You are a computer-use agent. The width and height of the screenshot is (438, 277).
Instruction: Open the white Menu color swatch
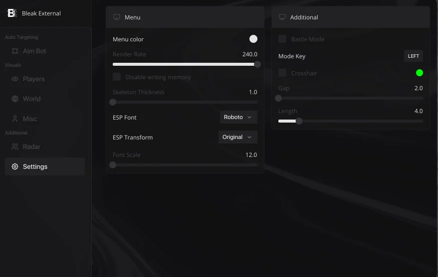(253, 39)
